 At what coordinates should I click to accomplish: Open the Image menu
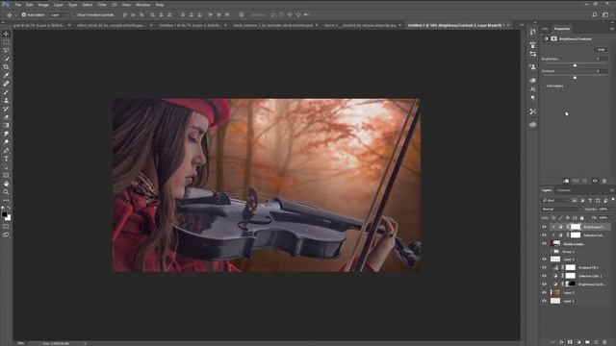click(43, 5)
